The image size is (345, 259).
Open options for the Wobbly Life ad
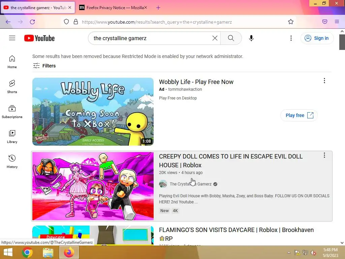click(324, 81)
